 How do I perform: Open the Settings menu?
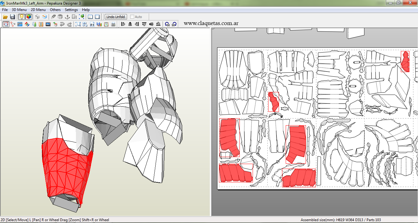pyautogui.click(x=71, y=10)
